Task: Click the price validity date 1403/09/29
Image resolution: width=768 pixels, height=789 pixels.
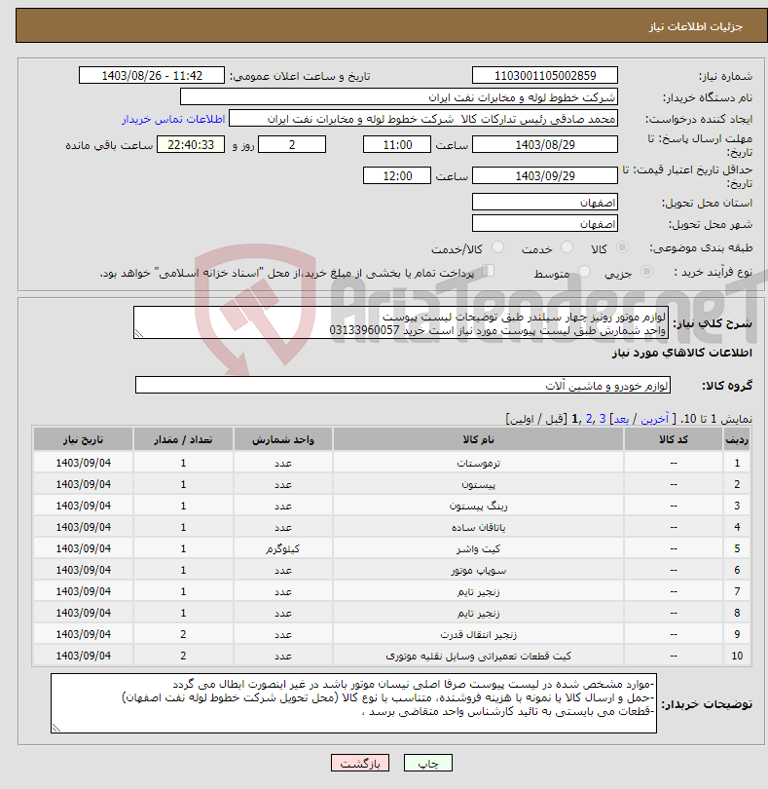Action: (x=545, y=175)
